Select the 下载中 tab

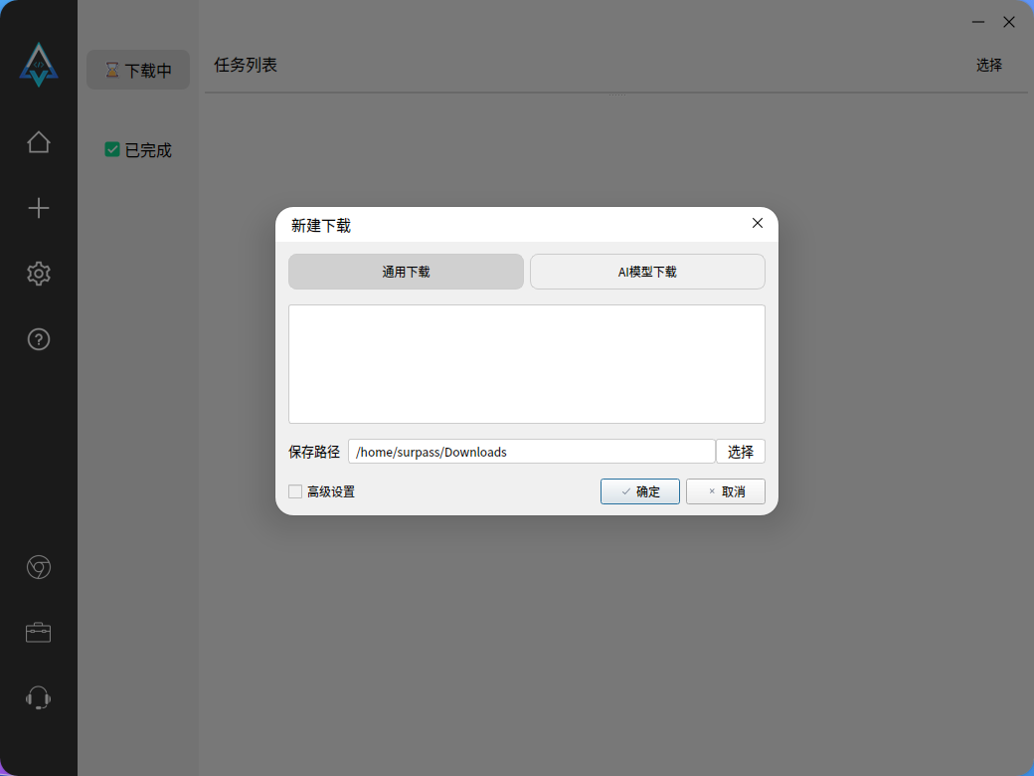pos(138,70)
